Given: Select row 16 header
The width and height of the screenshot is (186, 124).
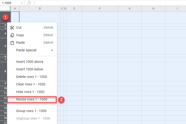Looking at the screenshot, I should pyautogui.click(x=4, y=118).
